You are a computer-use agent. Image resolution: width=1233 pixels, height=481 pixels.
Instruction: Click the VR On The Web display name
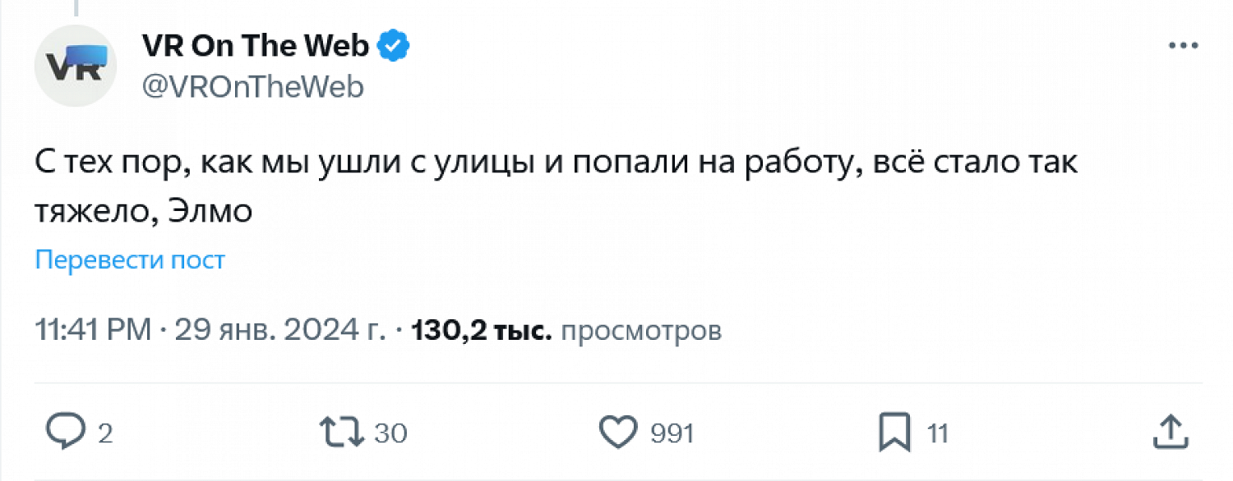click(256, 47)
